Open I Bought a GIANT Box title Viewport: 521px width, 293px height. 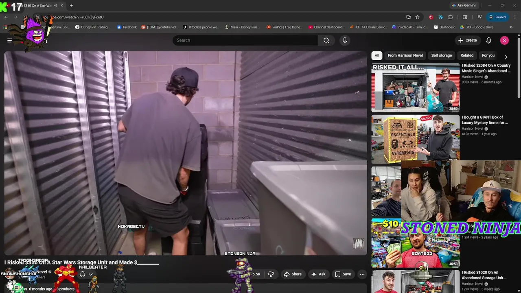[x=485, y=120]
